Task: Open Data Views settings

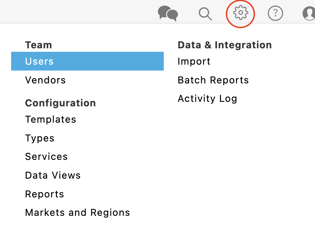Action: (x=53, y=175)
